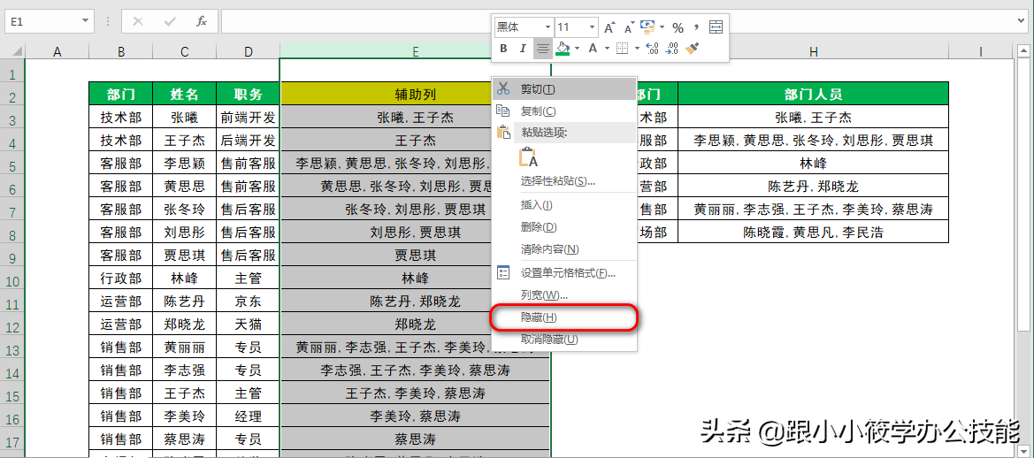Viewport: 1034px width, 458px height.
Task: Apply the green fill color bucket
Action: [563, 48]
